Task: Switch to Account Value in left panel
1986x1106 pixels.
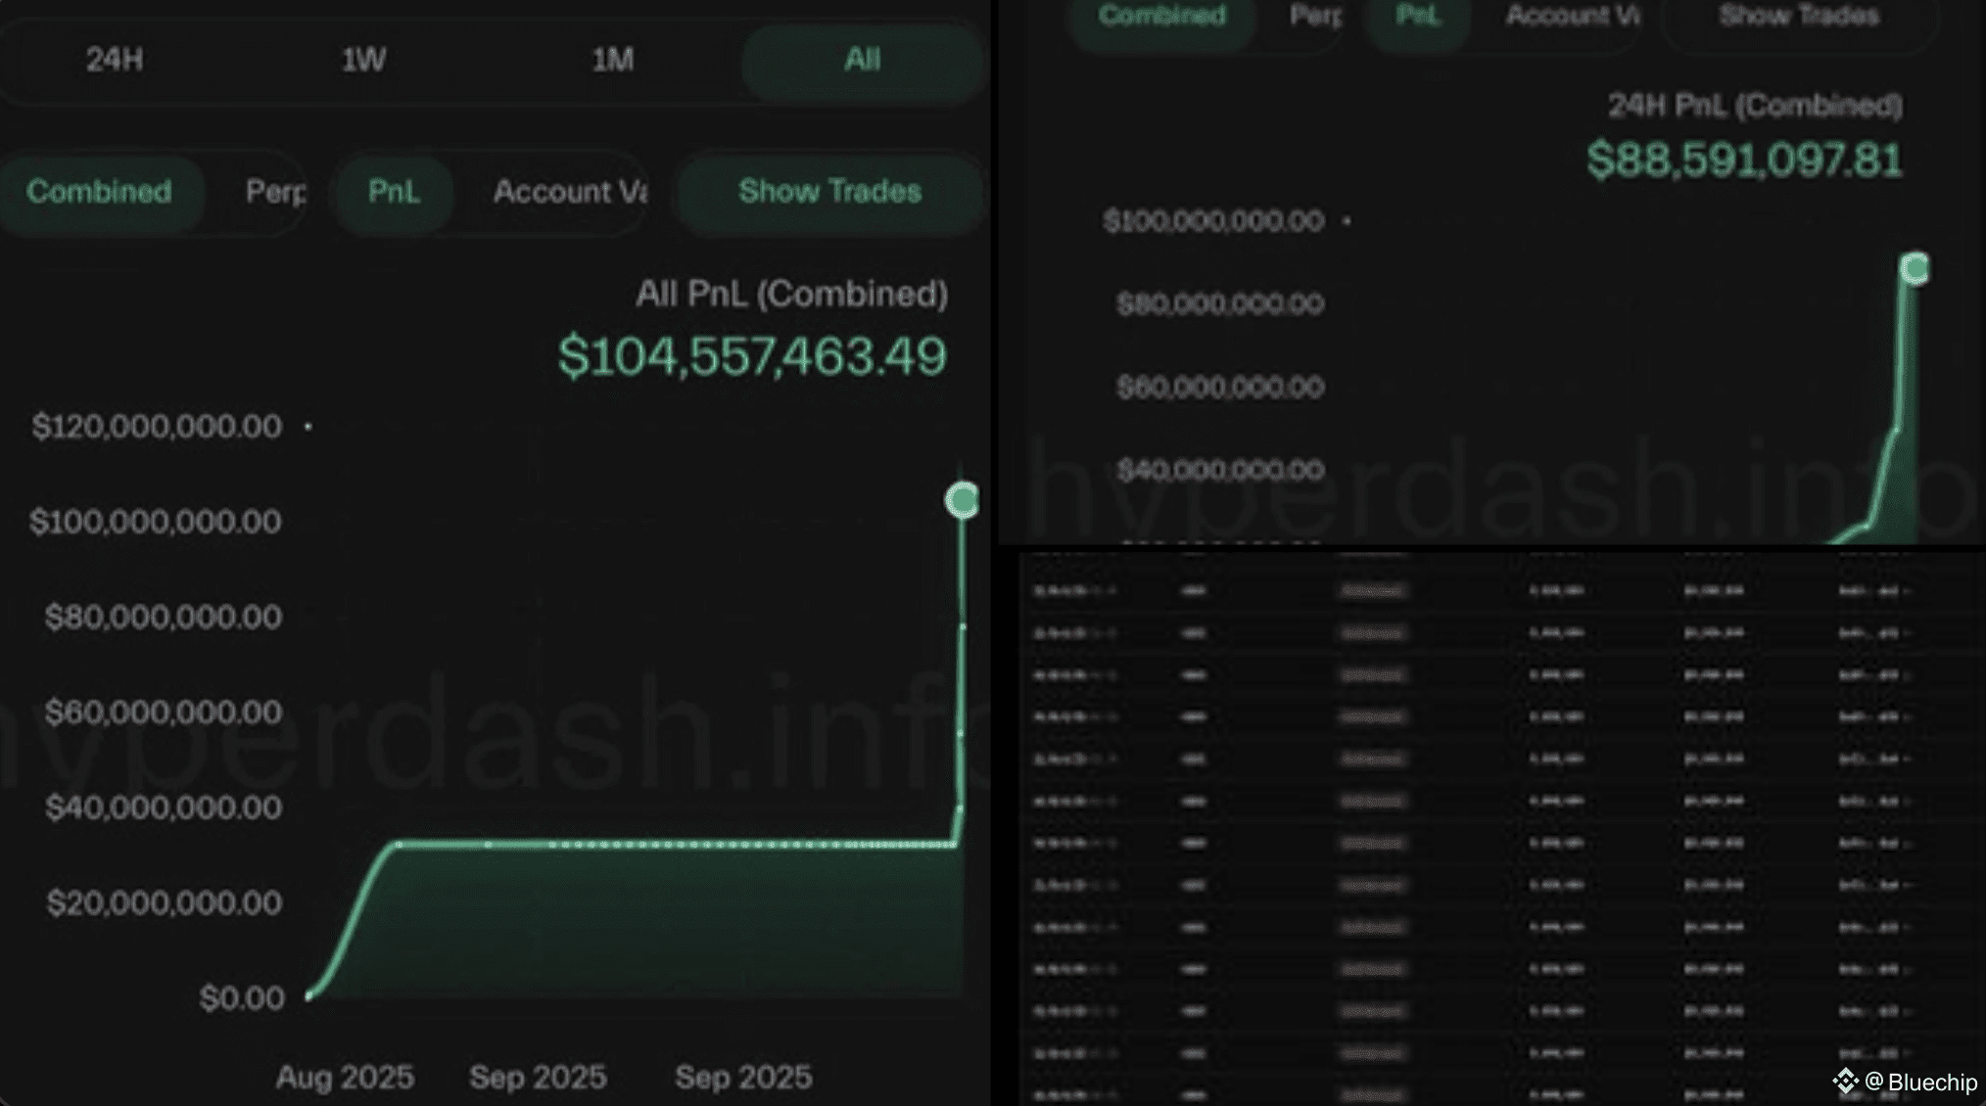Action: pos(569,192)
